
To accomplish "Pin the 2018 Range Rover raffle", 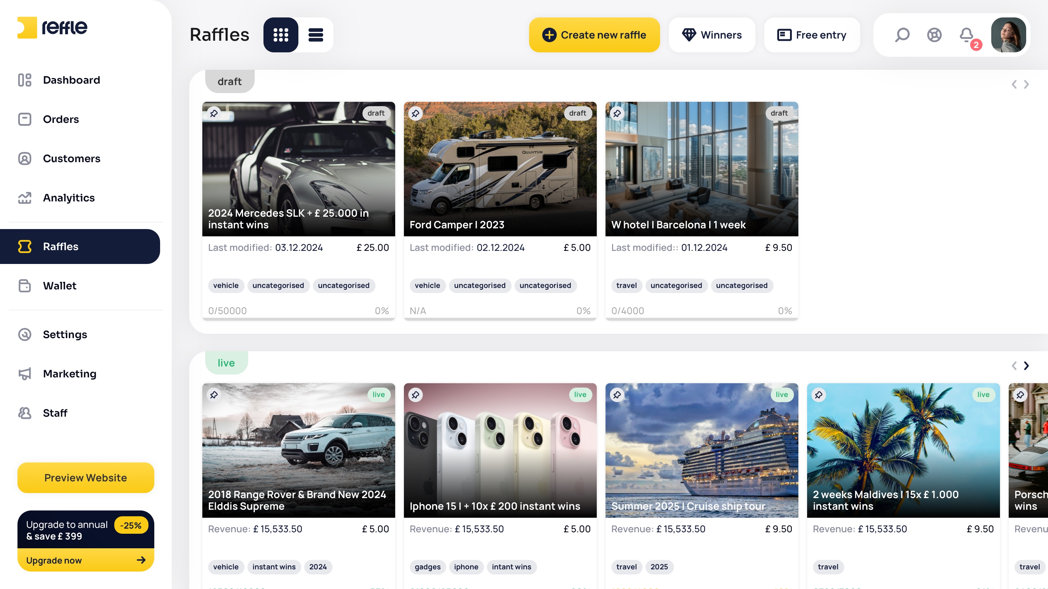I will [214, 395].
